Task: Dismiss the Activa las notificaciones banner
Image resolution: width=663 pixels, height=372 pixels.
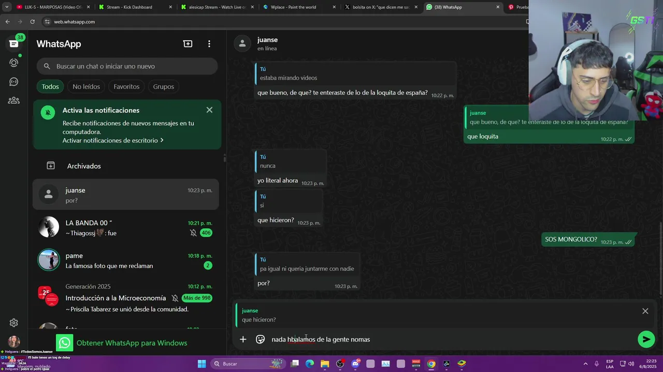Action: 209,110
